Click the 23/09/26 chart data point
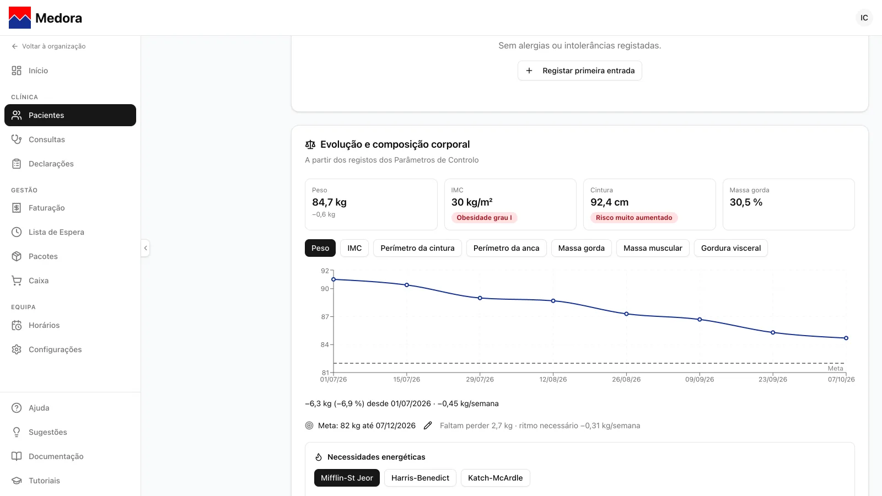This screenshot has height=496, width=882. tap(773, 332)
